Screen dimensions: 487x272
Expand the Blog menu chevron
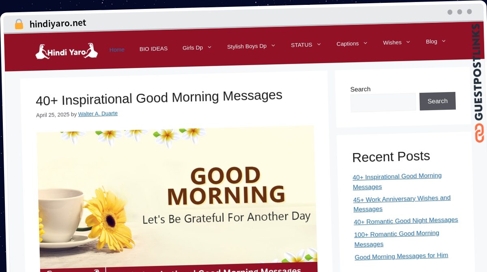444,41
